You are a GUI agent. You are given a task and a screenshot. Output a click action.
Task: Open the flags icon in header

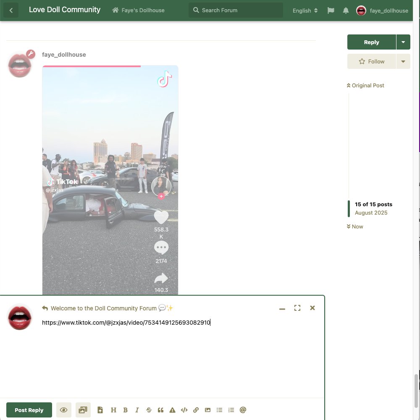click(331, 10)
